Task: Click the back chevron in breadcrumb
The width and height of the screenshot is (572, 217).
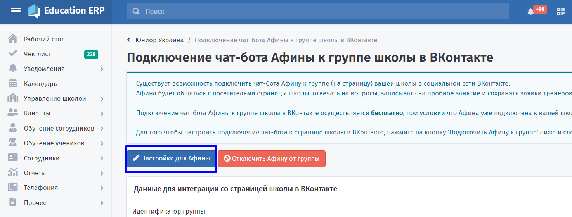Action: [x=128, y=40]
